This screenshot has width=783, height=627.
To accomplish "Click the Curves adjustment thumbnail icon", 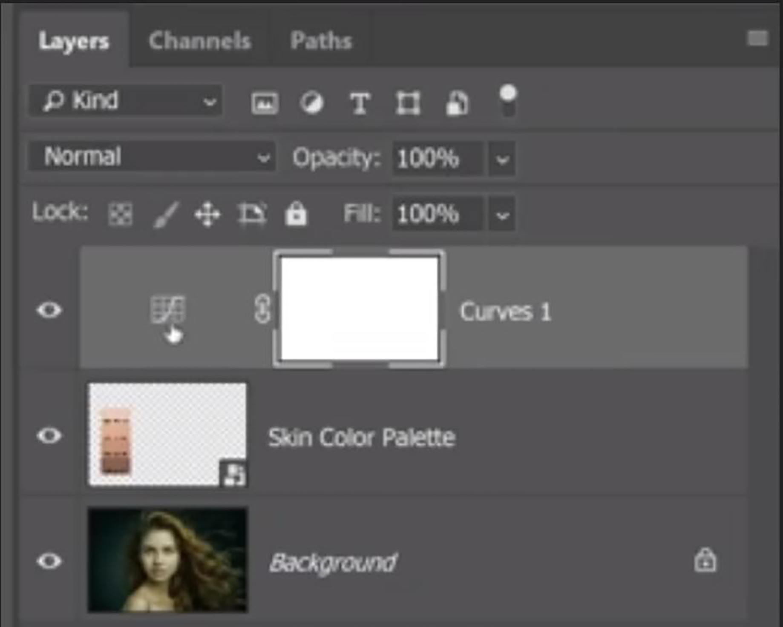I will 168,309.
